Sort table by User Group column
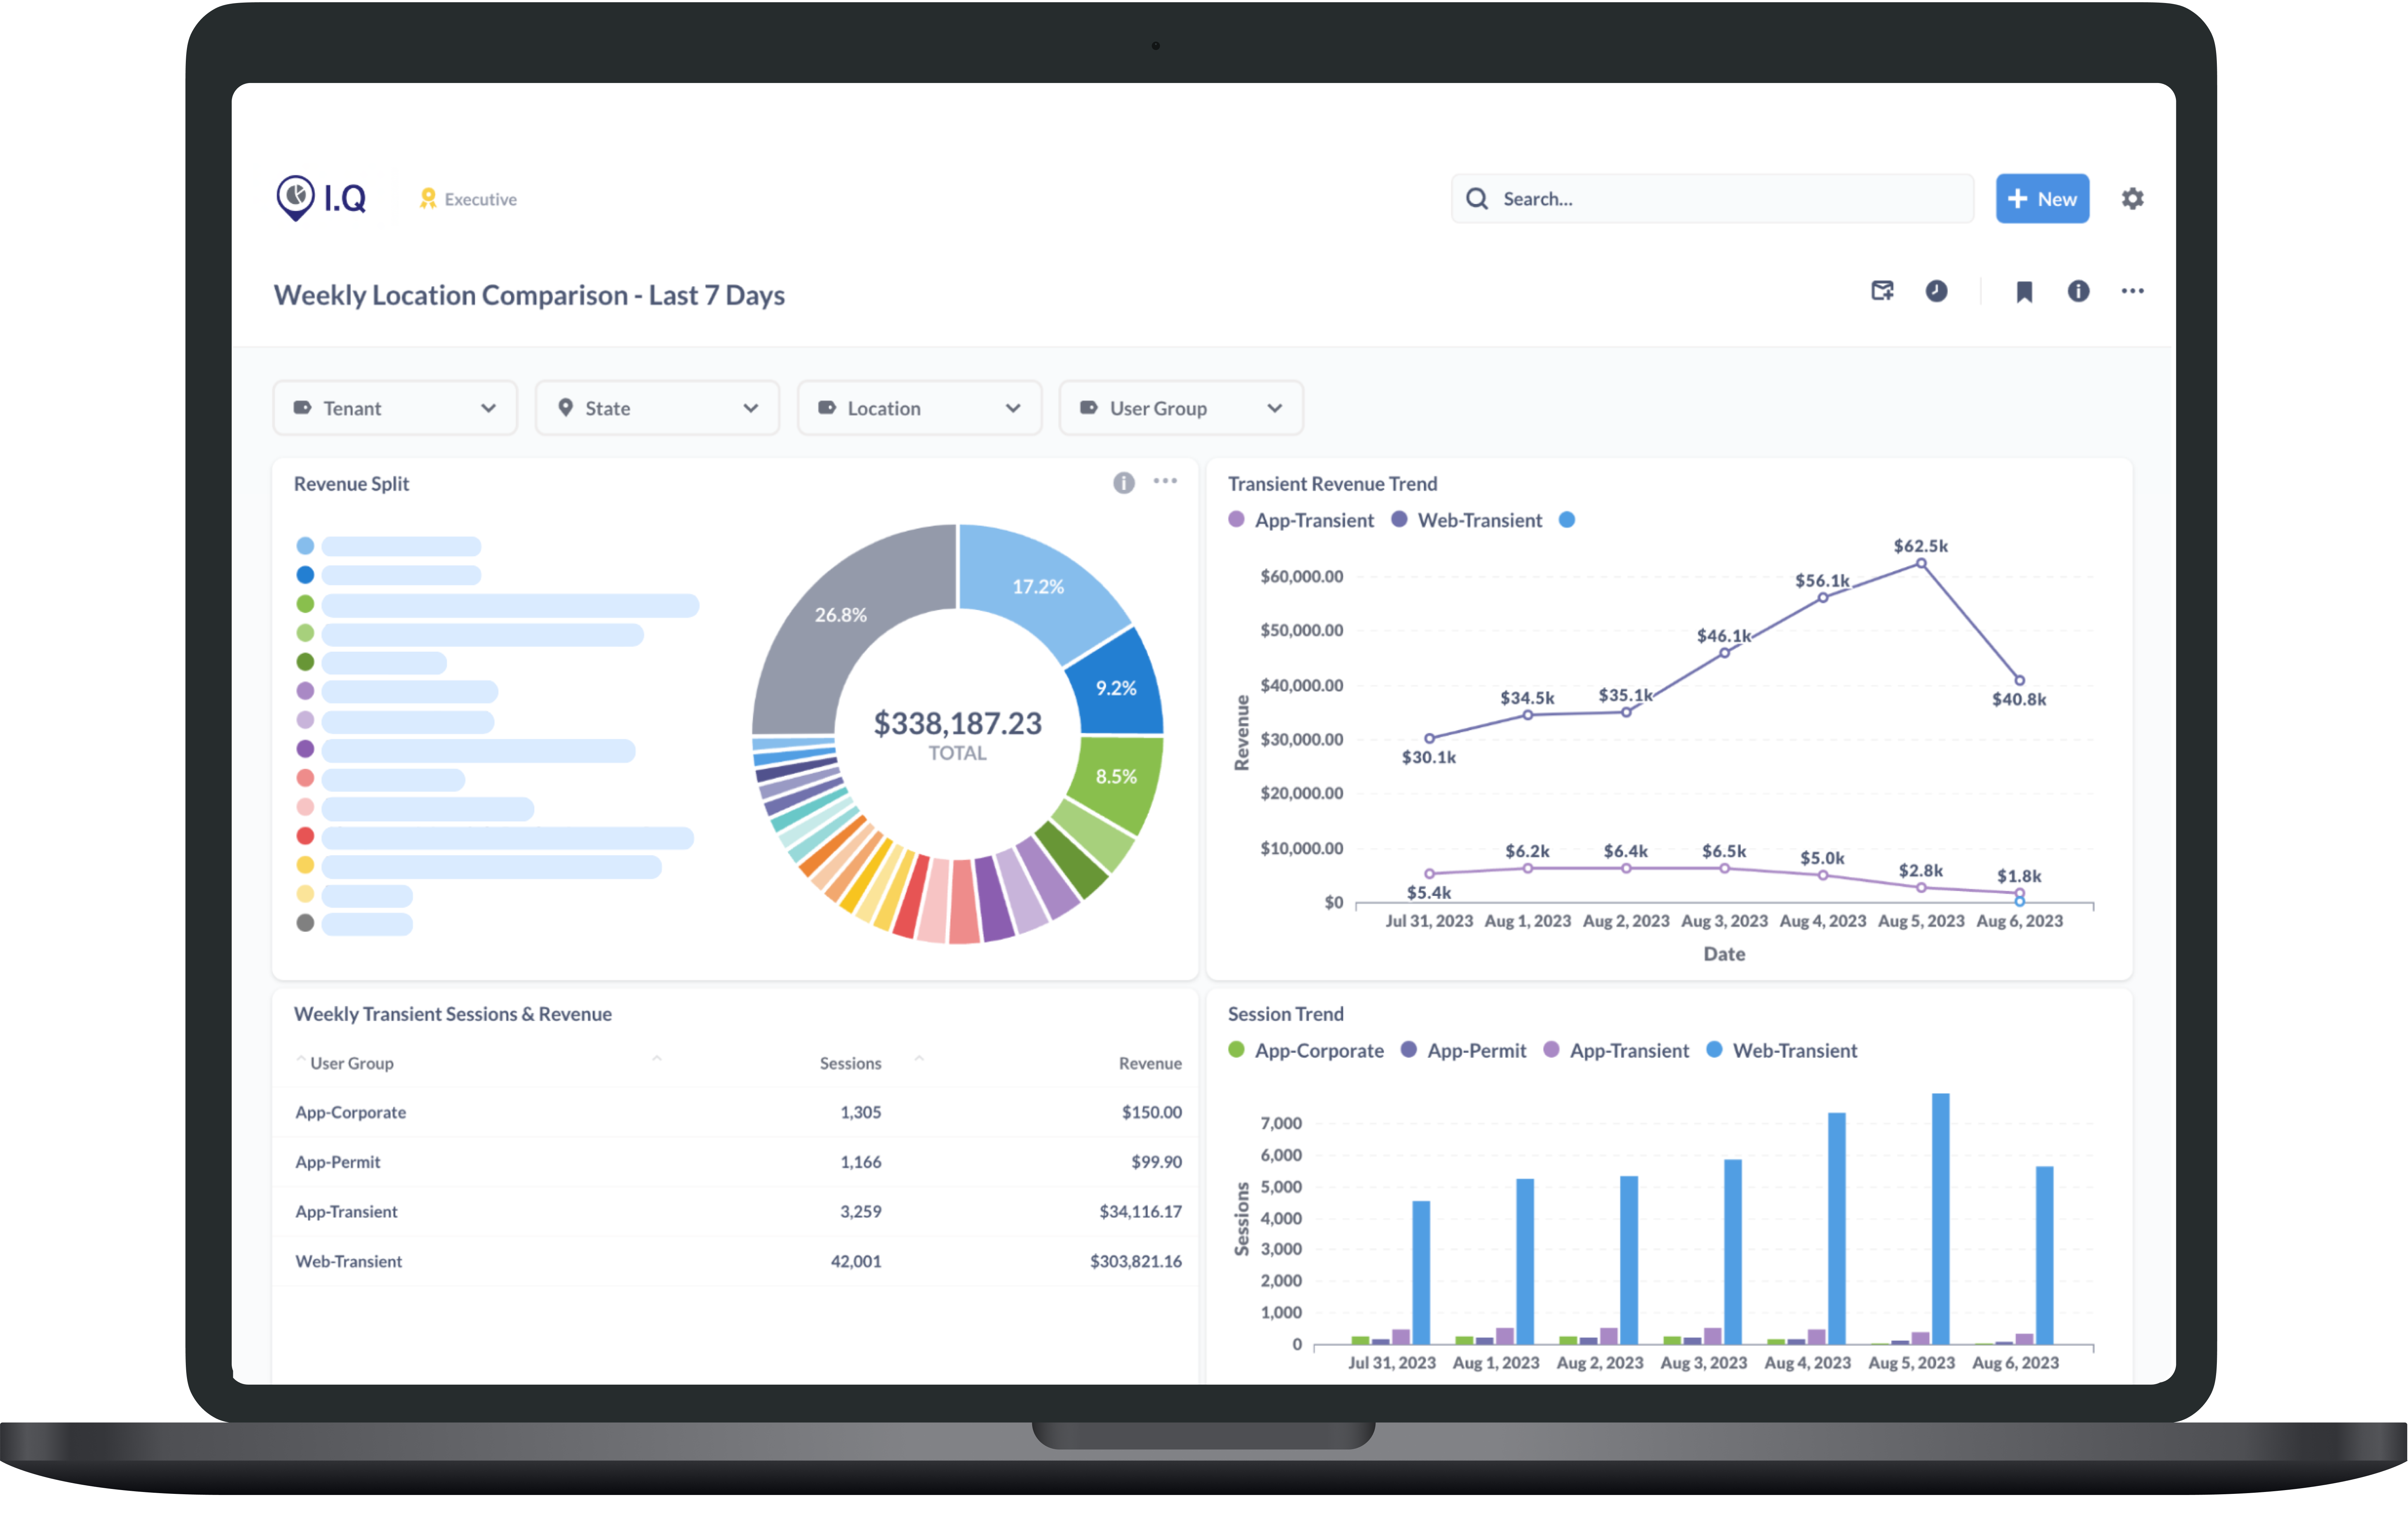Image resolution: width=2408 pixels, height=1517 pixels. [351, 1063]
